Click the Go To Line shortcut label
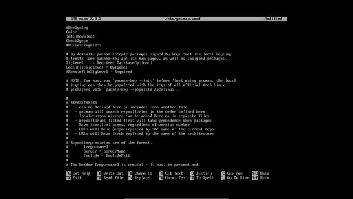 [238, 178]
